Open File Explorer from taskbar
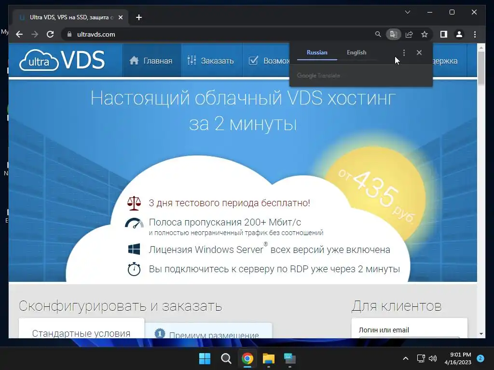This screenshot has width=494, height=370. pos(269,358)
